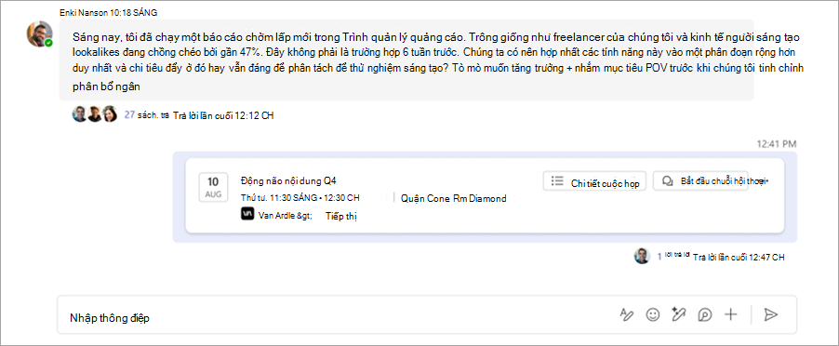Click the replier avatar under the meeting card
Viewport: 839px width, 346px height.
(x=642, y=256)
